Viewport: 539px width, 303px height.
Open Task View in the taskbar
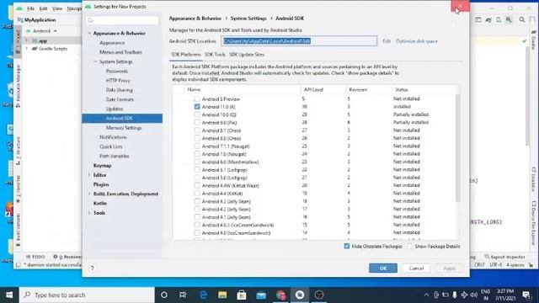pyautogui.click(x=183, y=295)
